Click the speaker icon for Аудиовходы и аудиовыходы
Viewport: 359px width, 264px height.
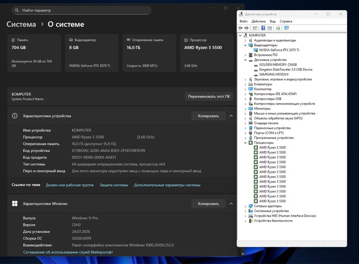click(x=250, y=40)
